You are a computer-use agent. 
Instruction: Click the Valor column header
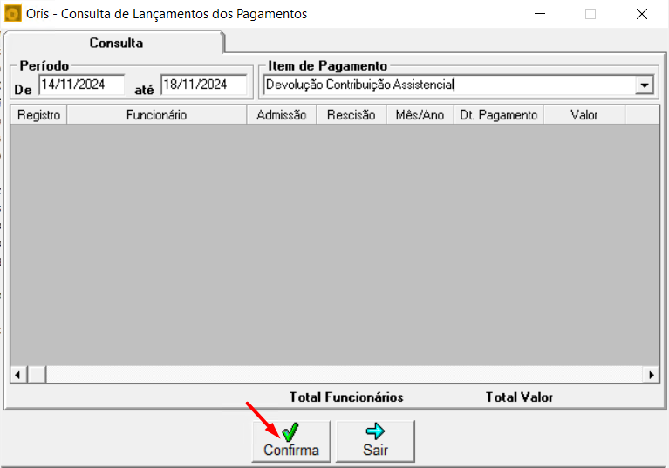584,115
